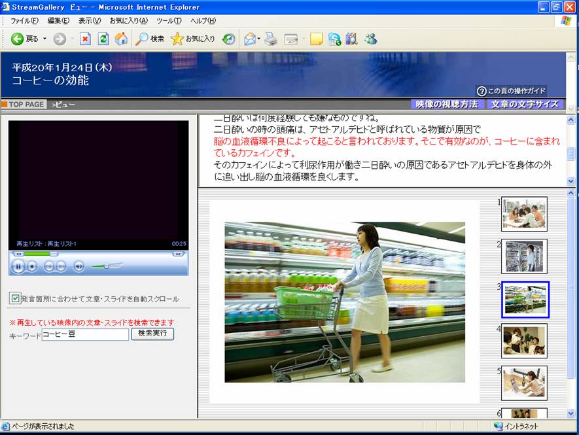
Task: Click the キーワード keyword input field
Action: pyautogui.click(x=85, y=335)
